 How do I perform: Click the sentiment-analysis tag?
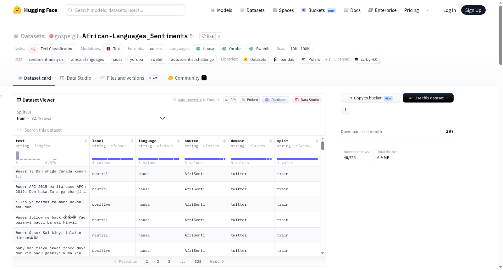pos(46,59)
